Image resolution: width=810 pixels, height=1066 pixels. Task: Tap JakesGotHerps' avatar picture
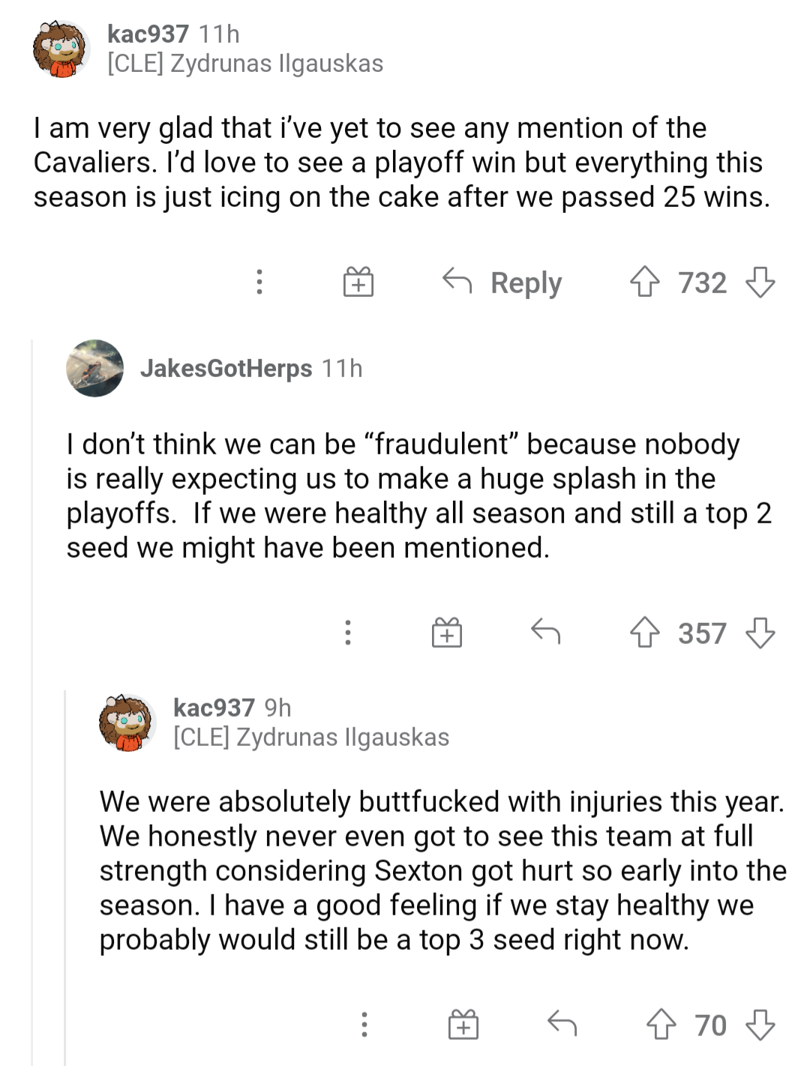point(95,368)
